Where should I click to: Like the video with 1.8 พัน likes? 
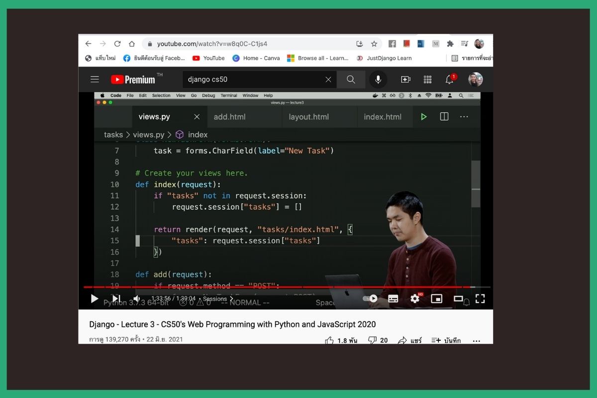[x=341, y=340]
